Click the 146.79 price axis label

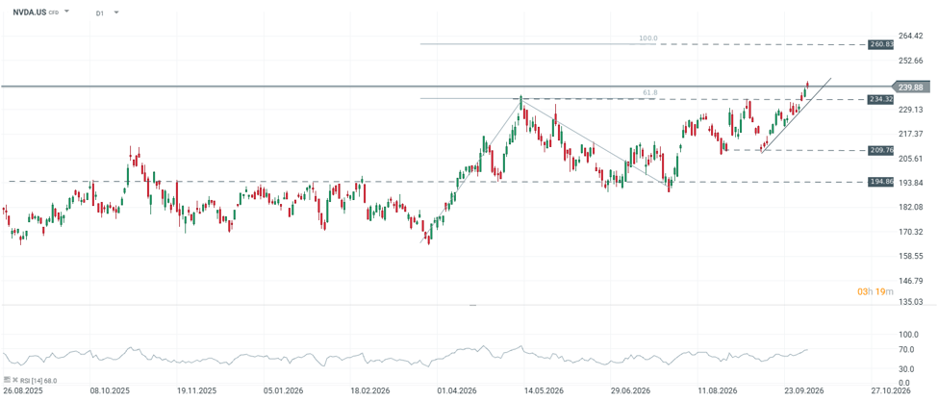point(911,281)
